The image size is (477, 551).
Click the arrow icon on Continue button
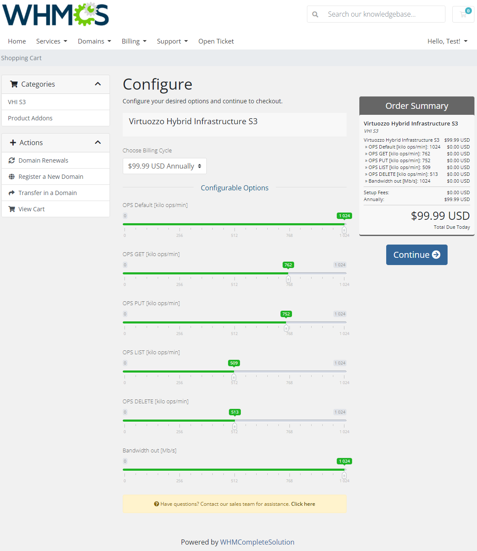point(436,255)
